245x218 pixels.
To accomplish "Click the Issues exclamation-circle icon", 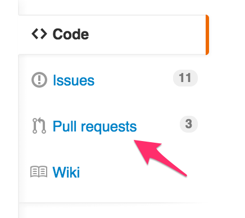I will click(39, 80).
